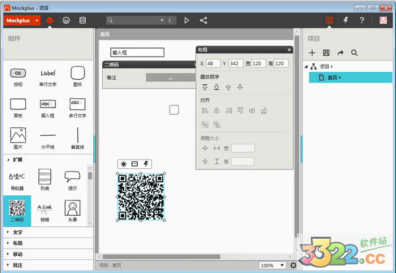The height and width of the screenshot is (273, 396).
Task: Click the lightning icon above QR code
Action: point(146,164)
